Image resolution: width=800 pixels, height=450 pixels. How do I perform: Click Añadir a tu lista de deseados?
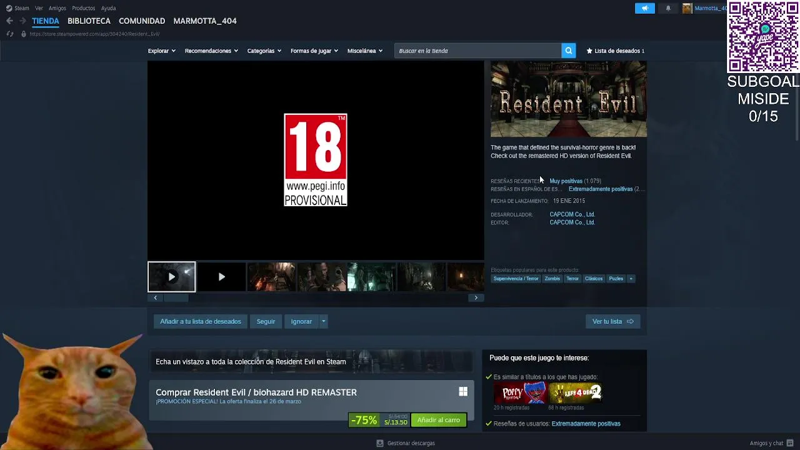pyautogui.click(x=201, y=321)
